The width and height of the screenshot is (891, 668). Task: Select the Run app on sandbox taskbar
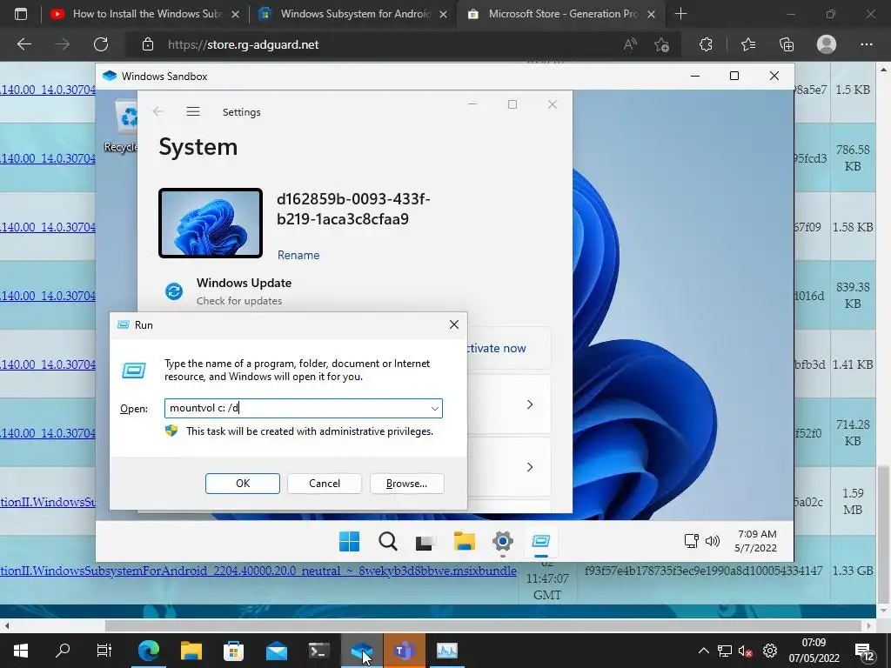point(541,541)
